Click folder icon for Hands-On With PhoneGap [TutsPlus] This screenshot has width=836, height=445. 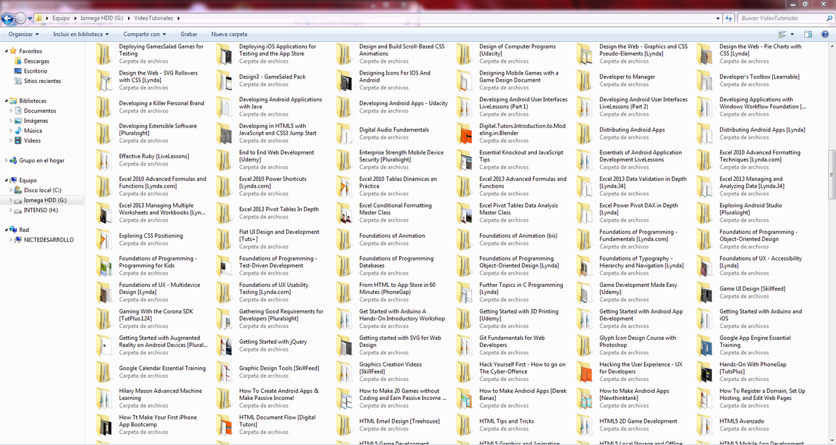pos(705,372)
